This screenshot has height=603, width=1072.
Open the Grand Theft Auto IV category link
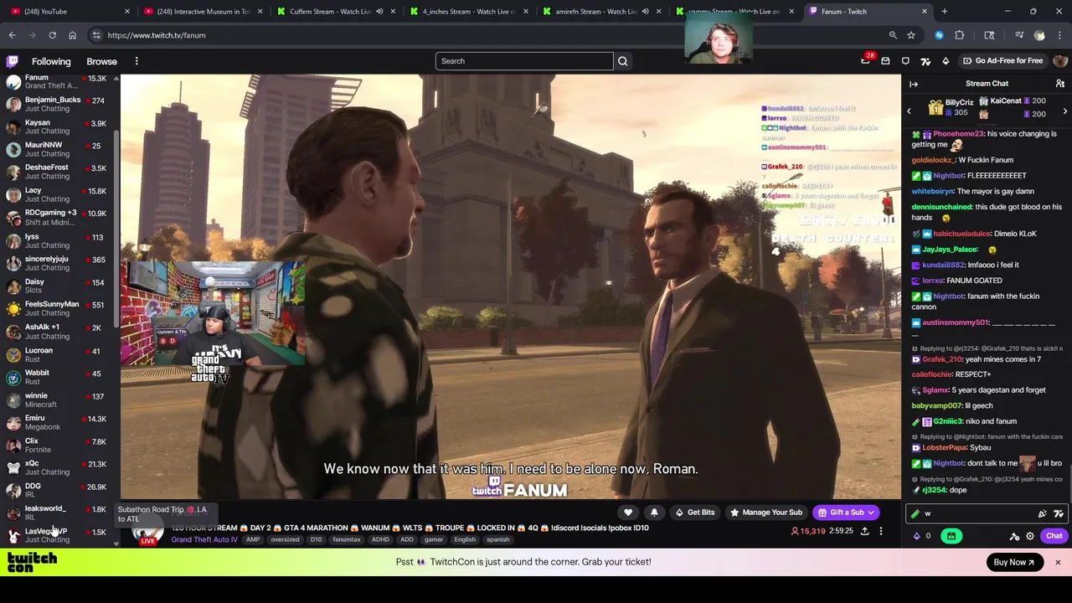tap(204, 539)
